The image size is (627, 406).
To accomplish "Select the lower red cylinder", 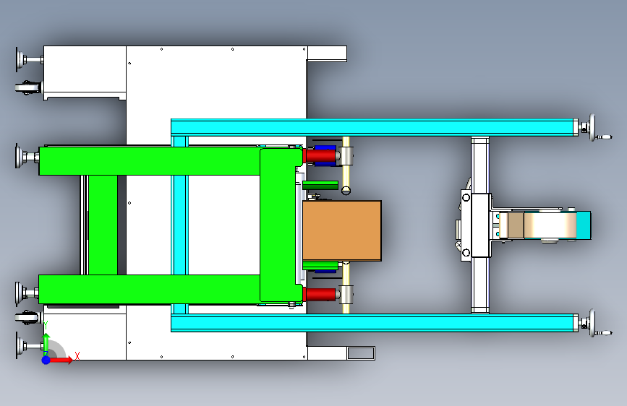I will pyautogui.click(x=320, y=295).
